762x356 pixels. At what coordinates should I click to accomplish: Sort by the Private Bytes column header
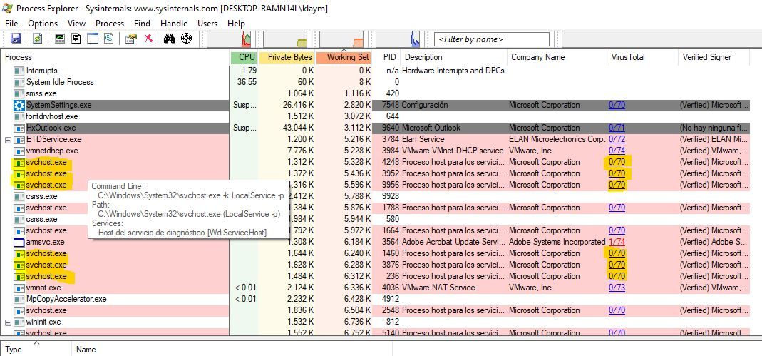click(287, 57)
